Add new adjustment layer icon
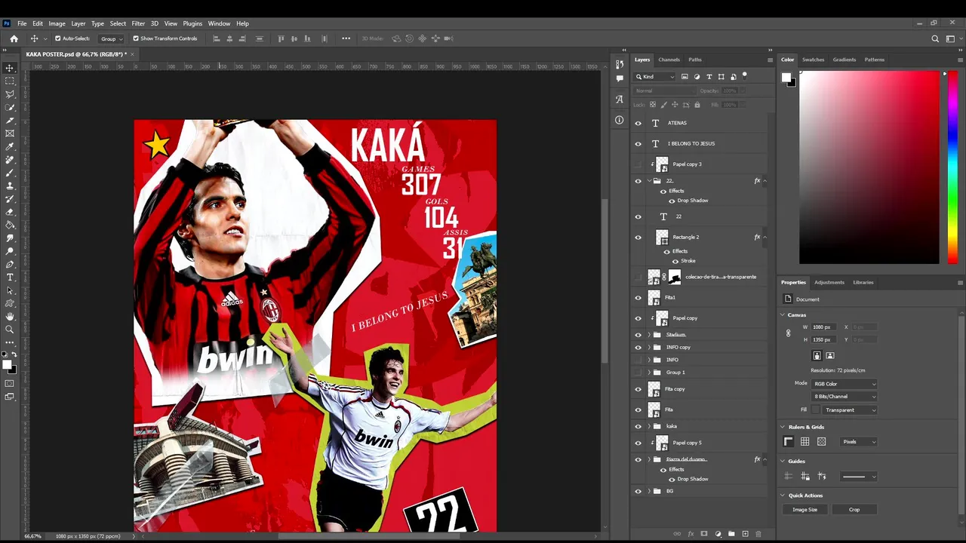966x543 pixels. 718,534
